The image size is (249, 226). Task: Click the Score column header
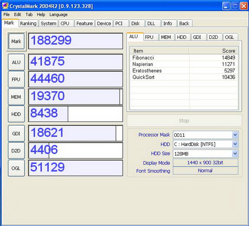tap(213, 51)
